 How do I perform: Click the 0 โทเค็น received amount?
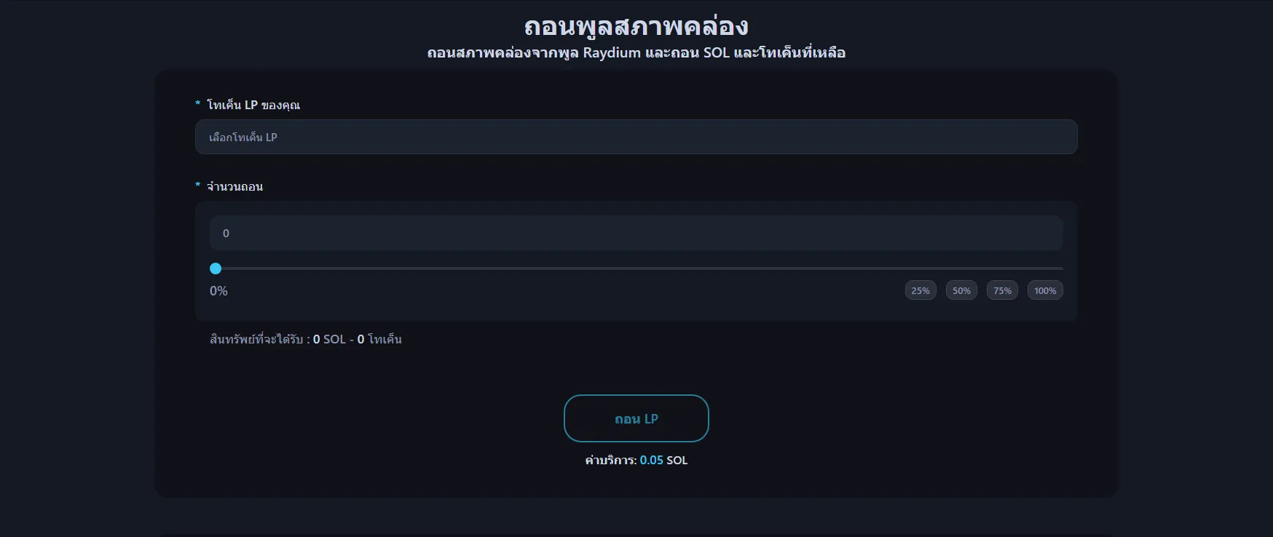click(379, 339)
